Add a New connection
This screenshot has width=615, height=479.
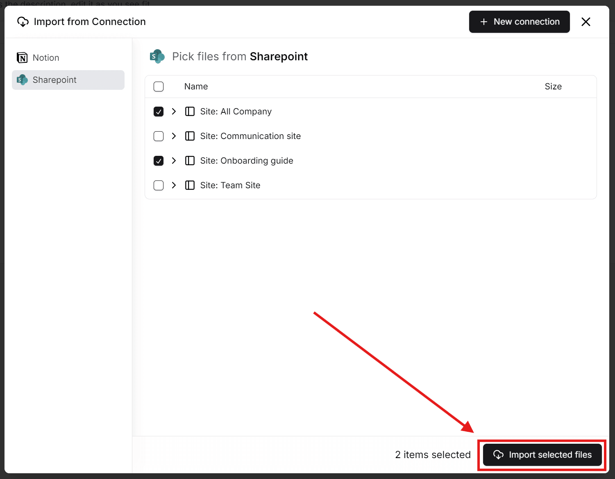pyautogui.click(x=519, y=22)
